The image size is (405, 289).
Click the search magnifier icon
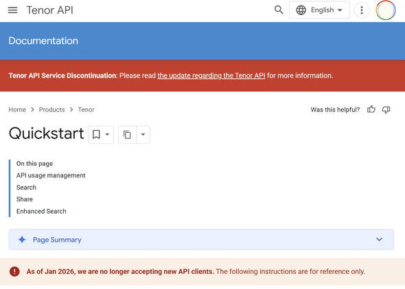pos(279,10)
